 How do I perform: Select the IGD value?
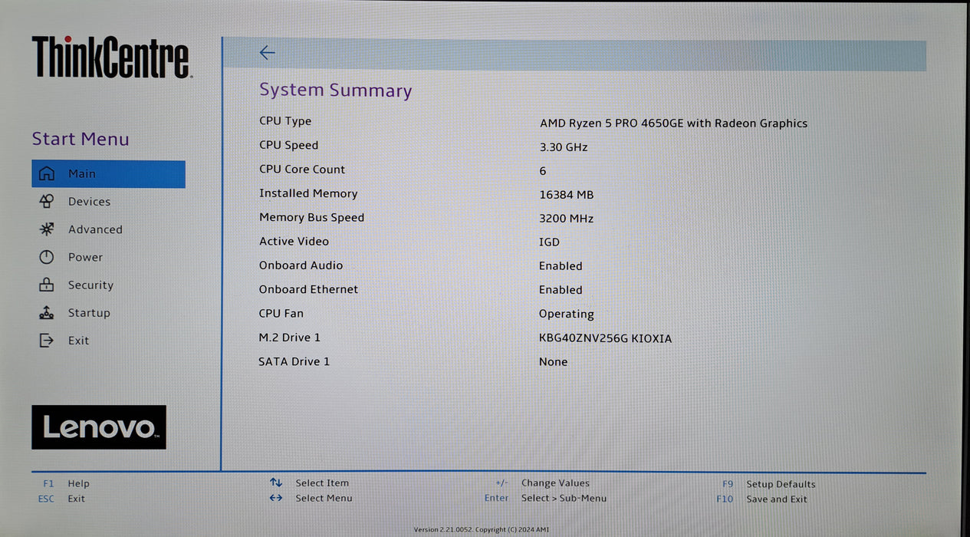[x=550, y=242]
